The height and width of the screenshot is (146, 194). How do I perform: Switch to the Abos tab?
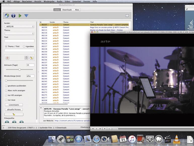pos(77,10)
